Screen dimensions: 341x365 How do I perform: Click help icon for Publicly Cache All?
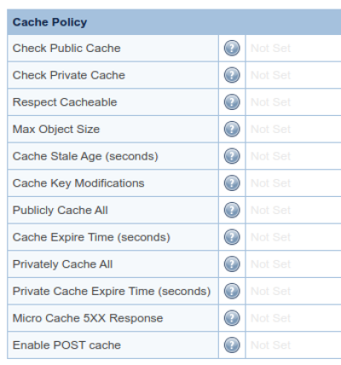[232, 210]
